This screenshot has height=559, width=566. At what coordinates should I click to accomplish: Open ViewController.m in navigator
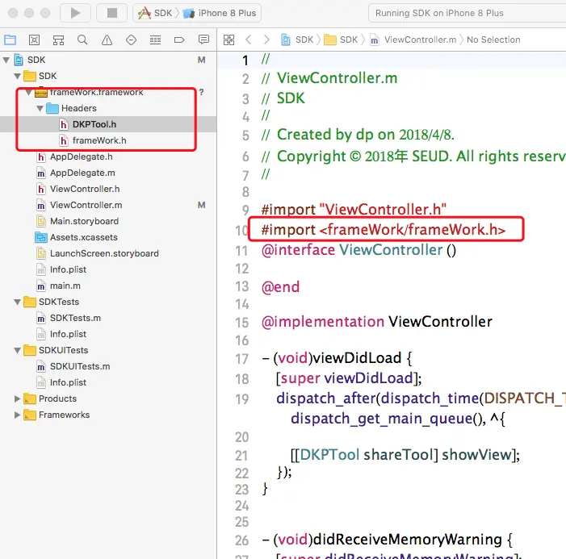[86, 205]
